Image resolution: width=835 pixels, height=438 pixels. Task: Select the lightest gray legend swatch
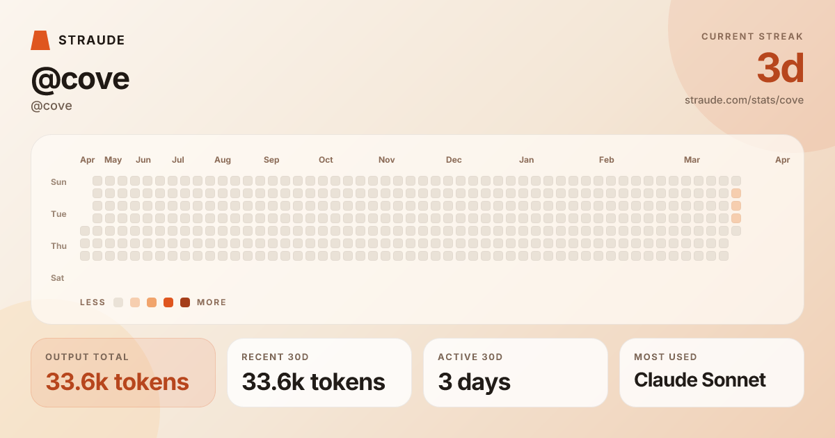(x=118, y=302)
